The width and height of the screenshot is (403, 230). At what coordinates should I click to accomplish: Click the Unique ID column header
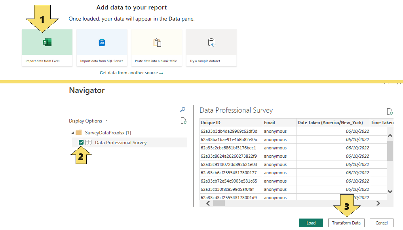click(x=231, y=123)
